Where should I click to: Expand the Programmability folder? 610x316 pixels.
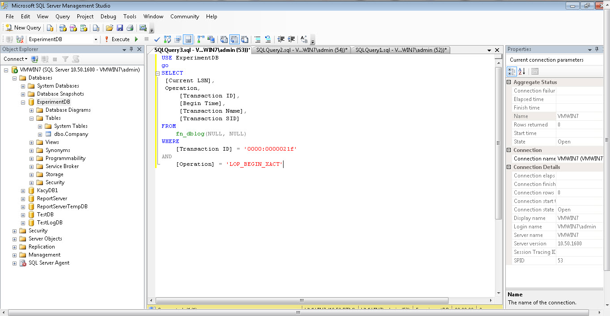(32, 158)
